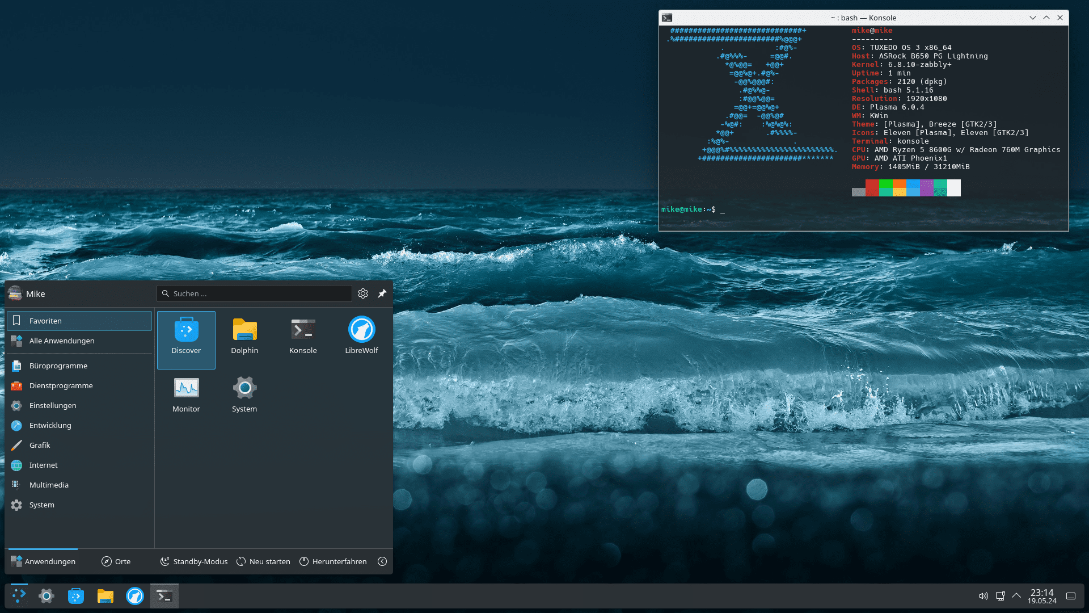The width and height of the screenshot is (1089, 613).
Task: Open the Einstellungen category
Action: pyautogui.click(x=79, y=405)
